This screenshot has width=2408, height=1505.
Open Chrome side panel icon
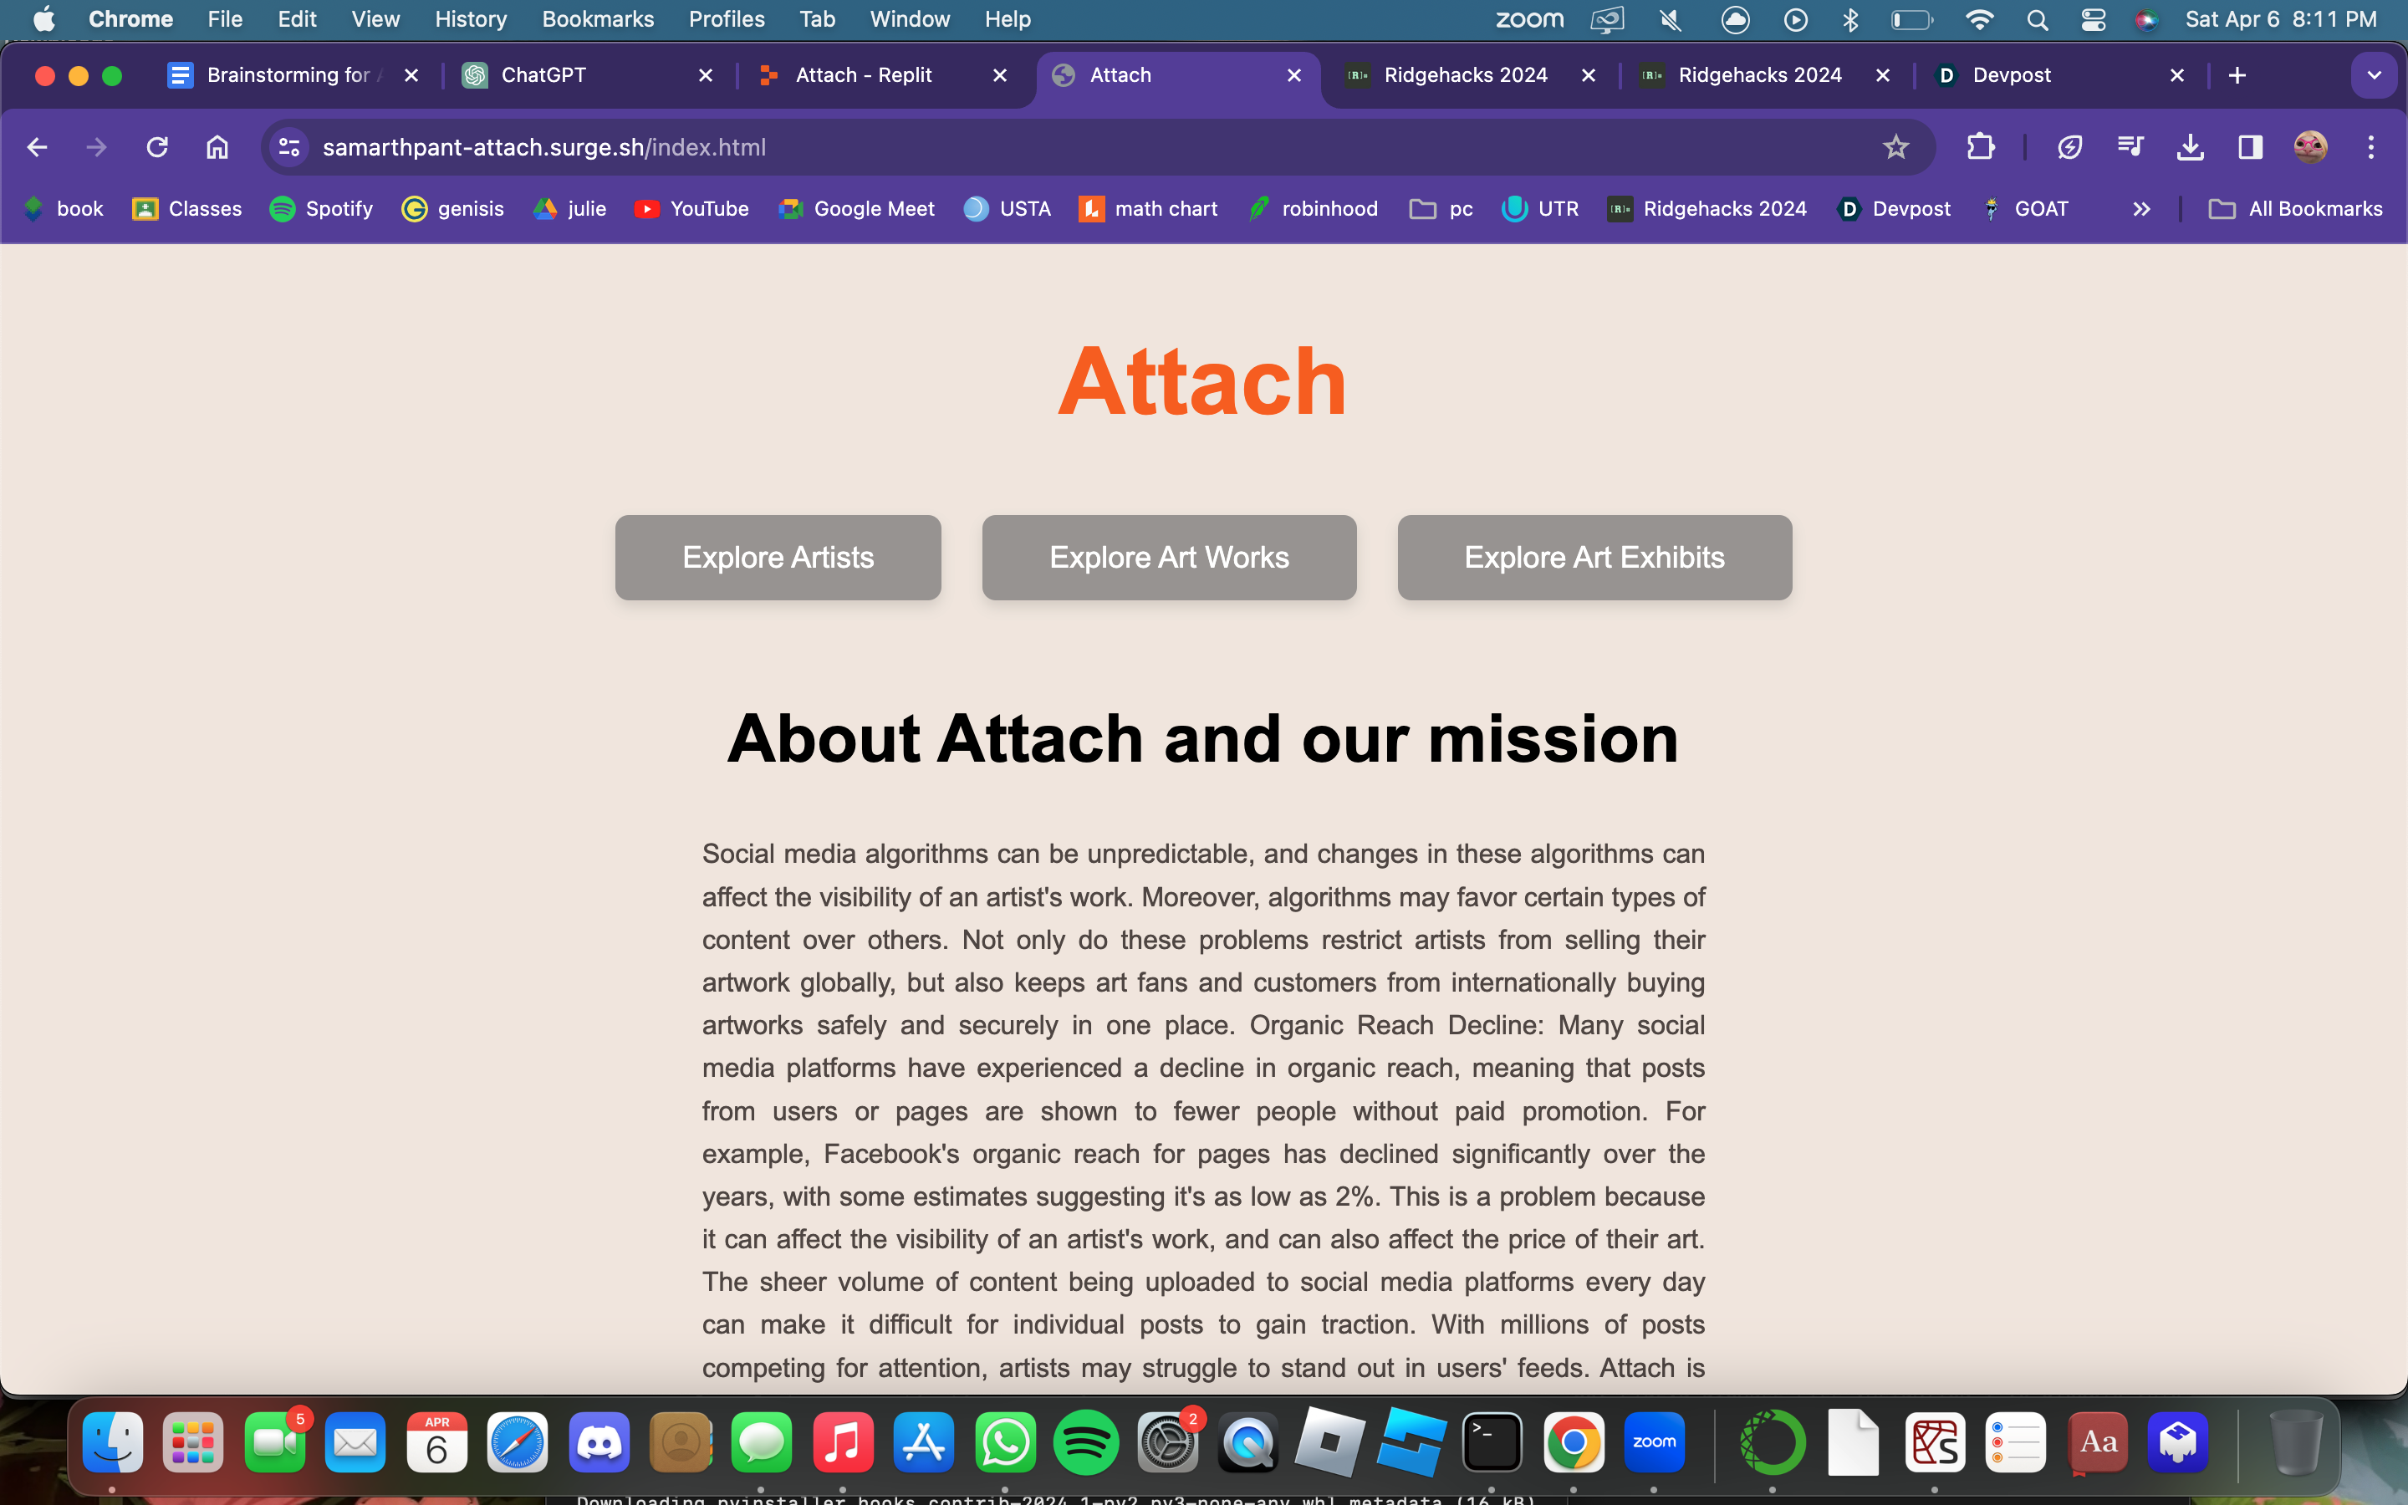(2250, 147)
